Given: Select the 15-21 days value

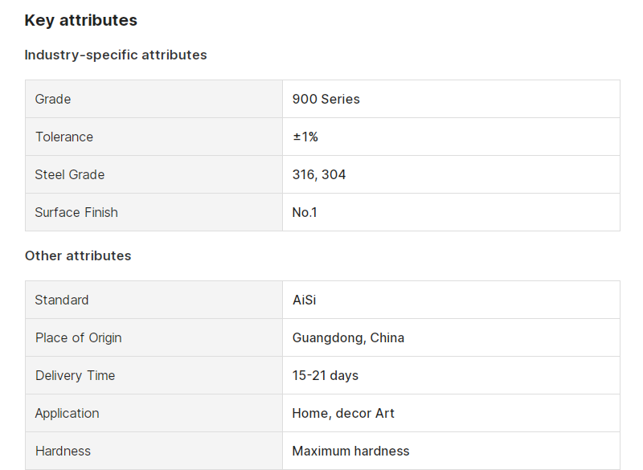Looking at the screenshot, I should point(326,375).
